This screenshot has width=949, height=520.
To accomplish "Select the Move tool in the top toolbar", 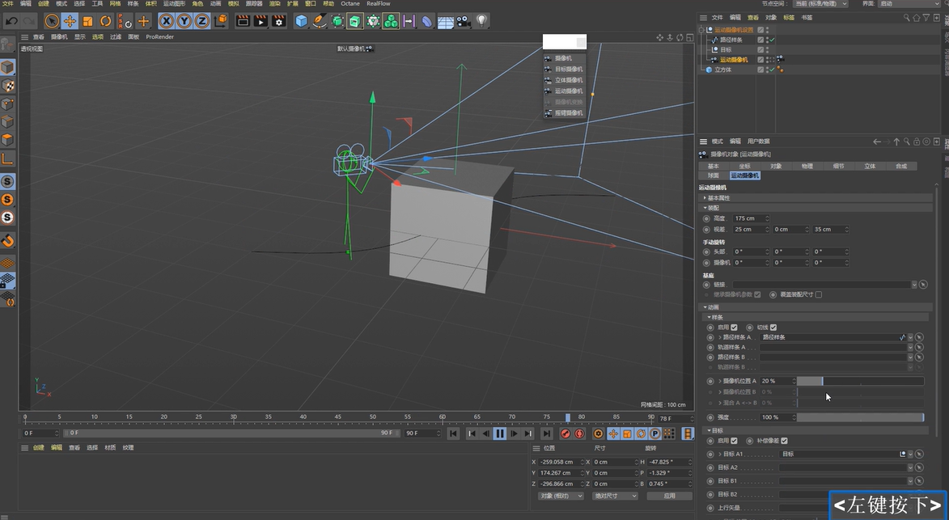I will [70, 20].
